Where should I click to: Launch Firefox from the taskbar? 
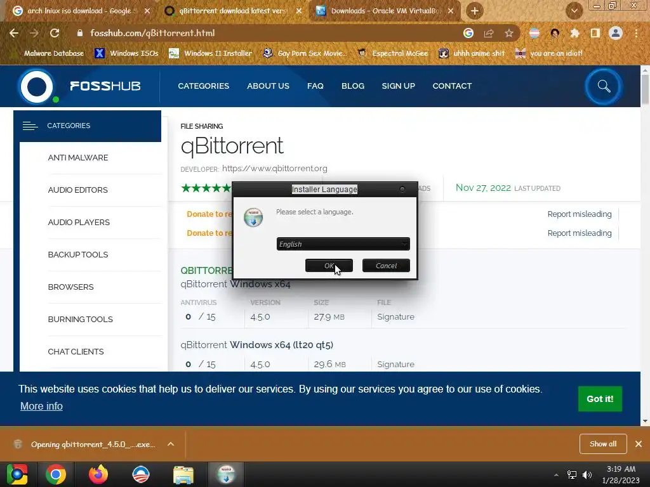[x=98, y=474]
